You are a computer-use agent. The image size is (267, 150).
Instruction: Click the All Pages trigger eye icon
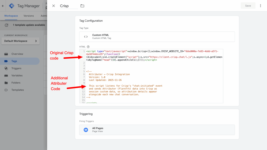86,130
